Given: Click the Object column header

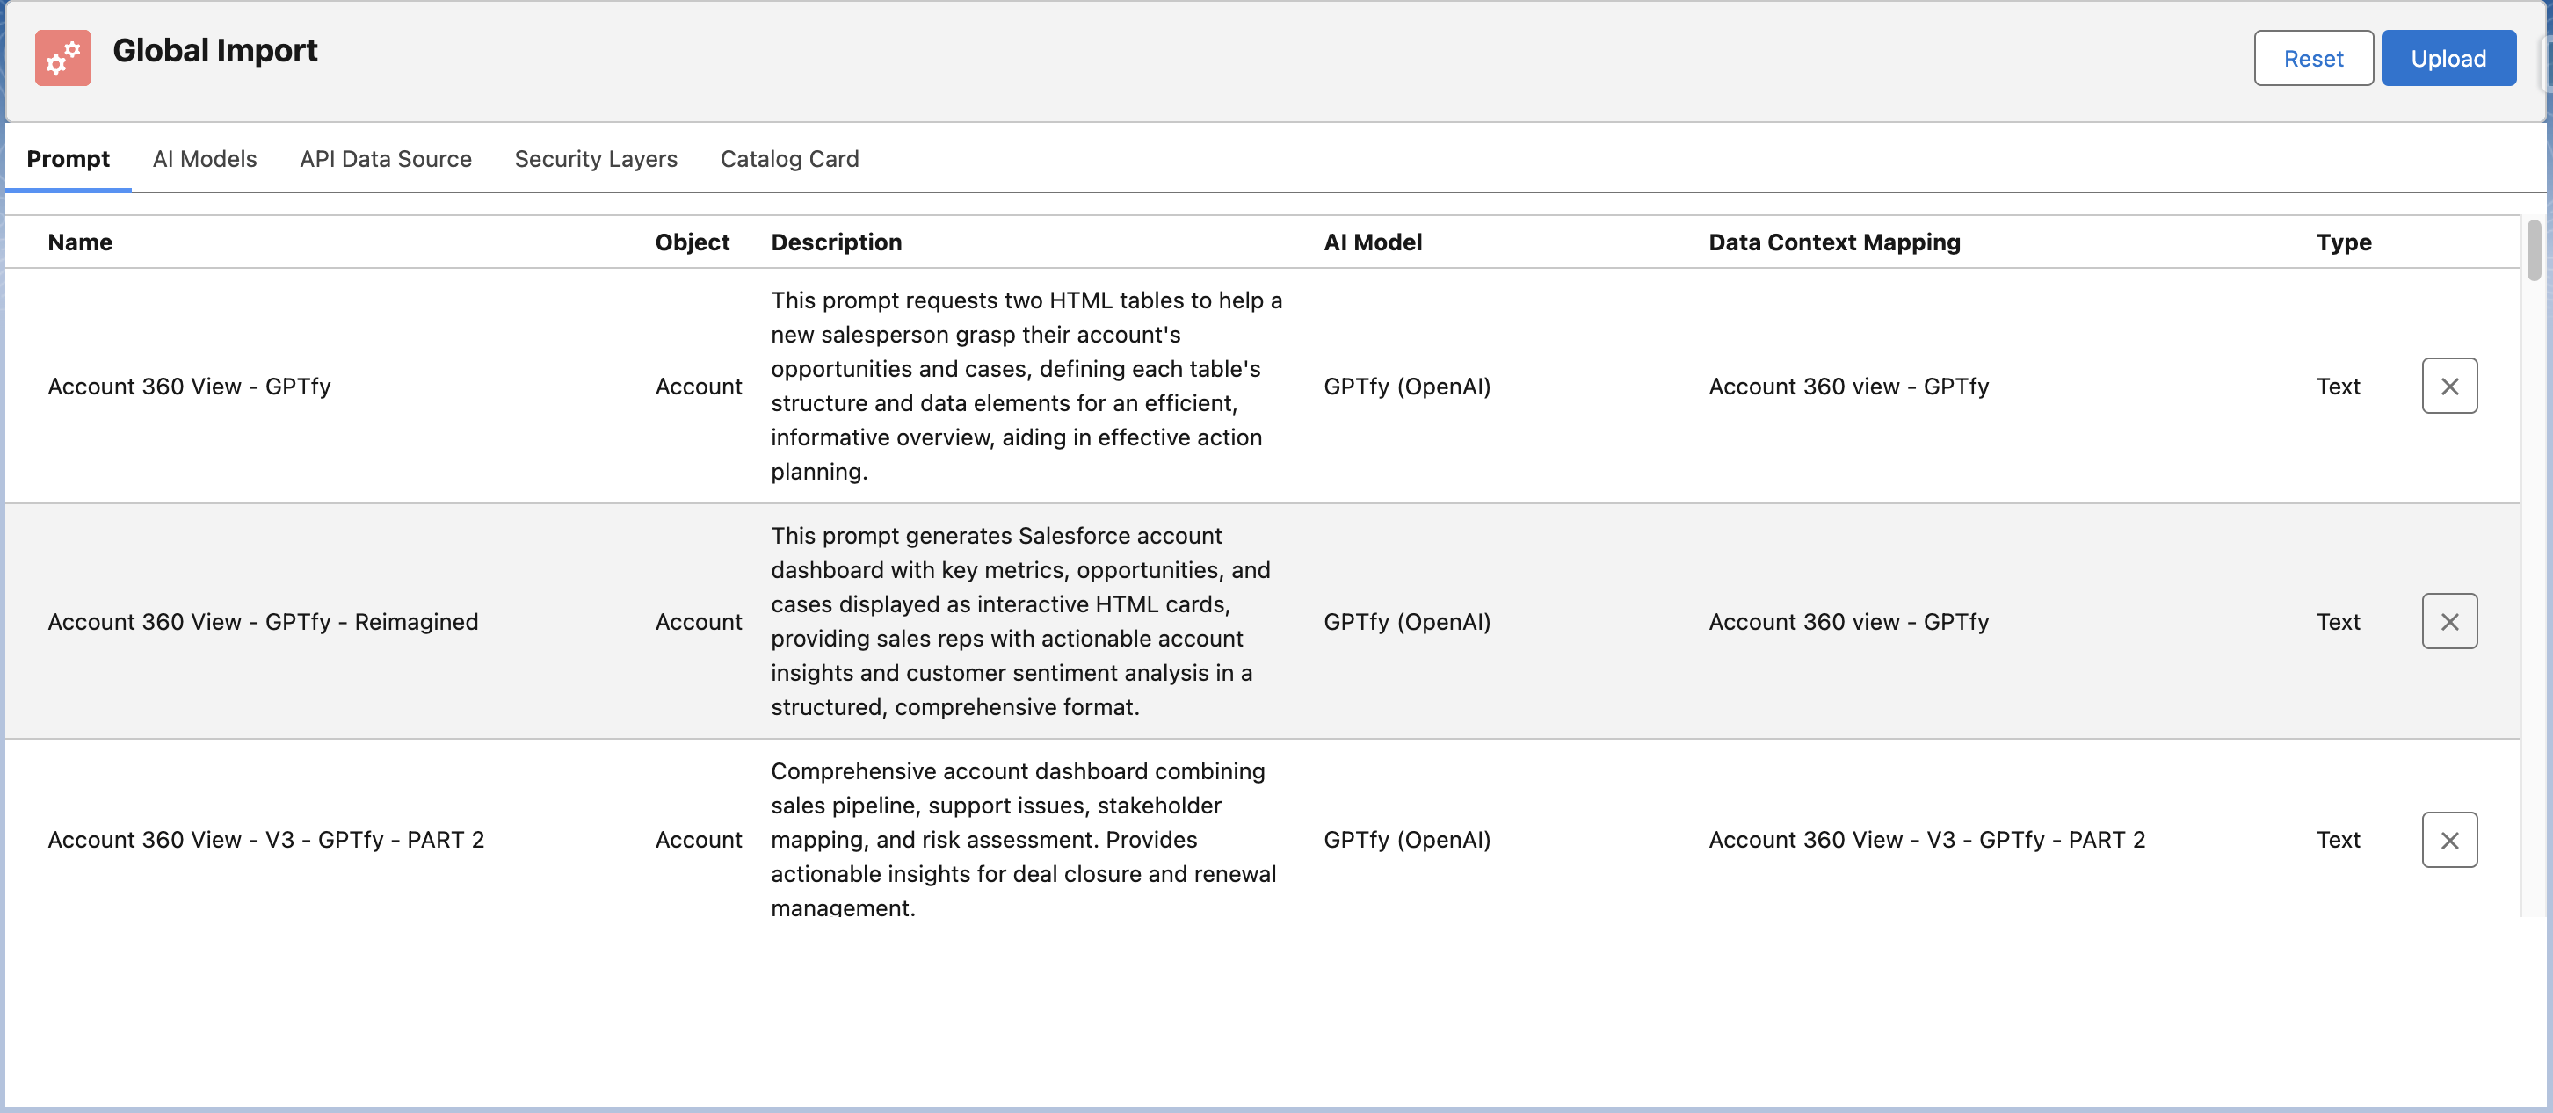Looking at the screenshot, I should click(x=691, y=242).
